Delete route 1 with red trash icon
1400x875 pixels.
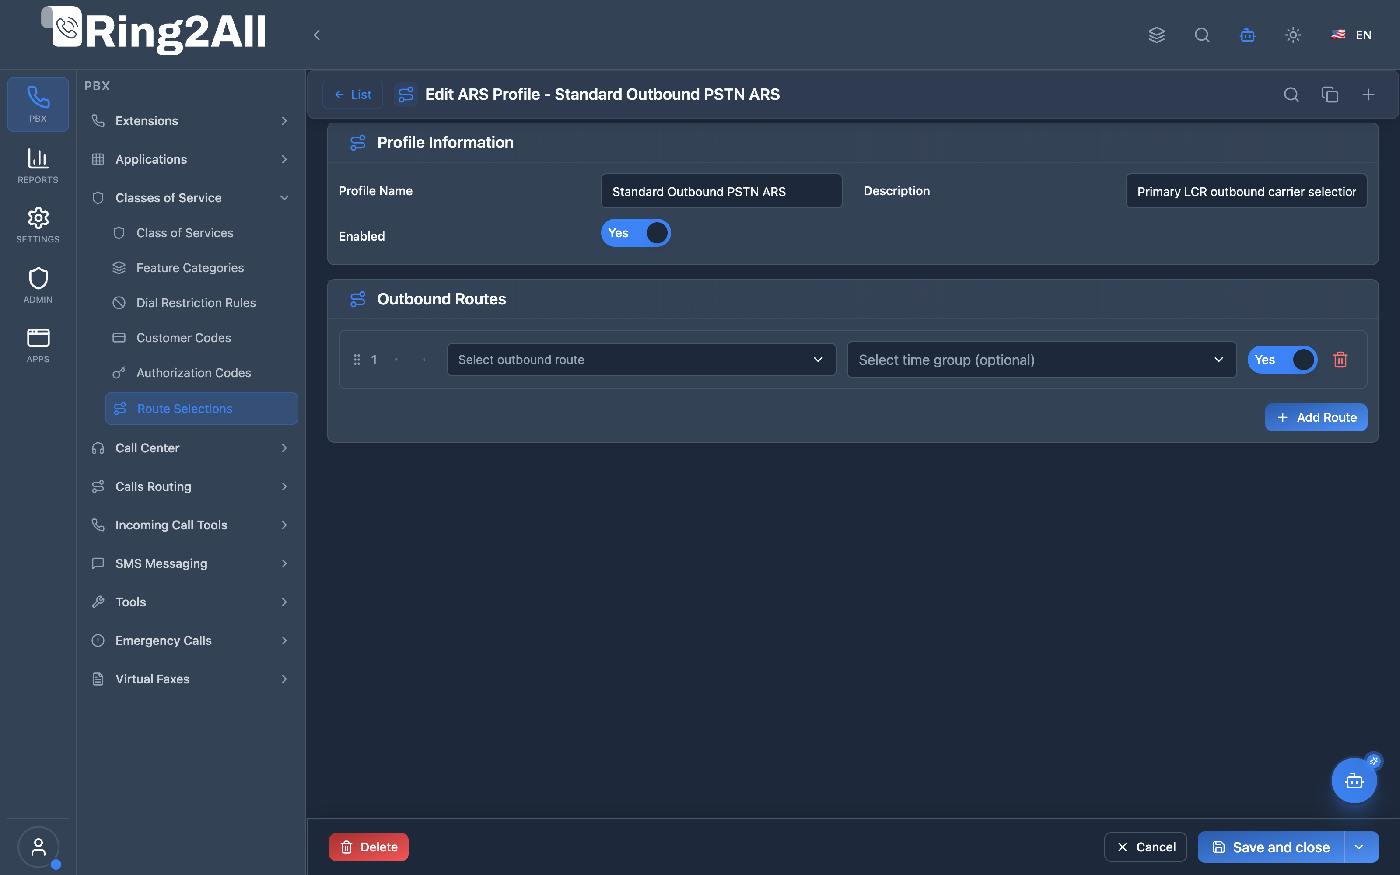[x=1340, y=359]
